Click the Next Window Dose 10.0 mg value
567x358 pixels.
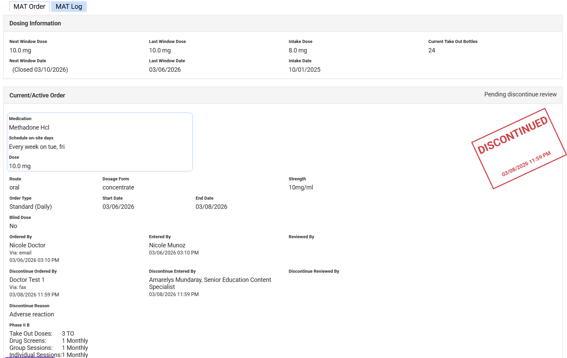[x=20, y=50]
